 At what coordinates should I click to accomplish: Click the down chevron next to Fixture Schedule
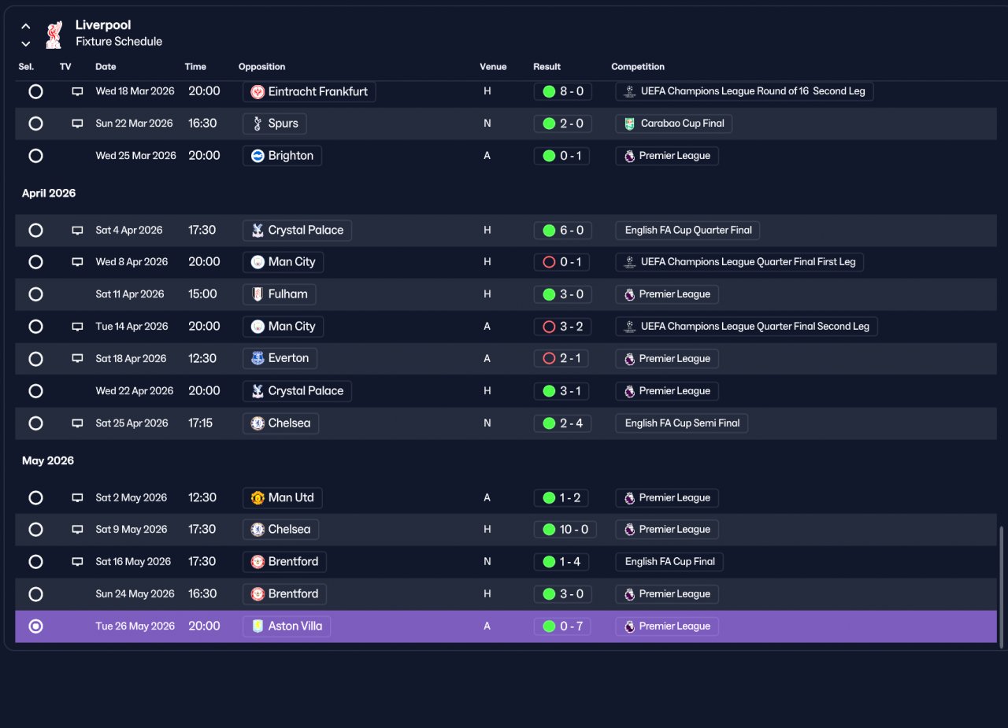(x=26, y=44)
